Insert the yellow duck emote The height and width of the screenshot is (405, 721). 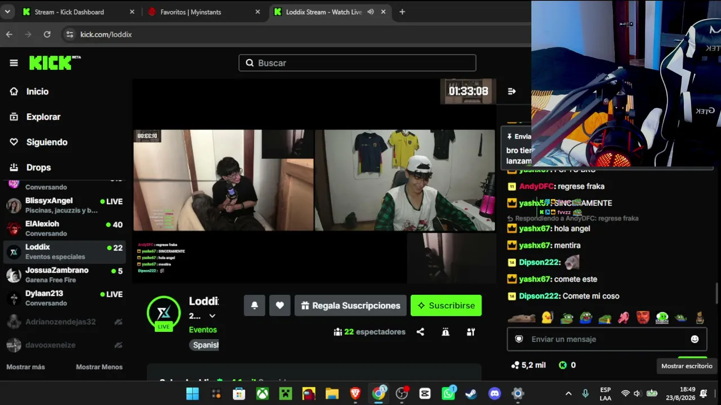pyautogui.click(x=547, y=318)
